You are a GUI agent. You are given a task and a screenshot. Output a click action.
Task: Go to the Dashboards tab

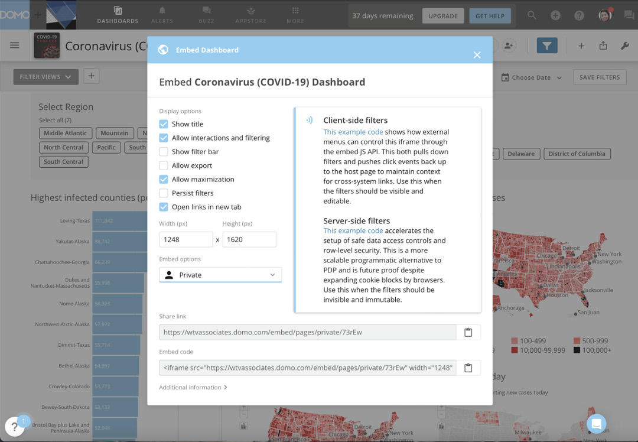click(118, 15)
